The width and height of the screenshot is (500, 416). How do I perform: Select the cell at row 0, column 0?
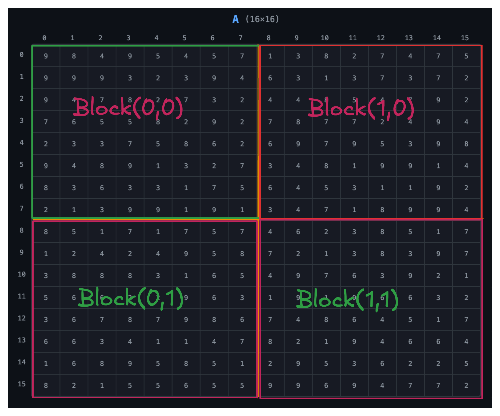(46, 56)
